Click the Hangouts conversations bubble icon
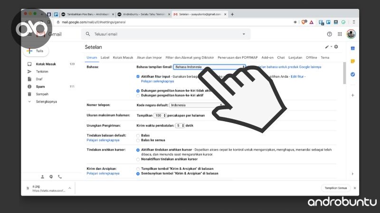Viewport: 380px width, 213px height. pyautogui.click(x=51, y=177)
